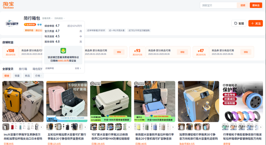
Task: Click the 淘金币抵9.5元 label
Action: pyautogui.click(x=187, y=144)
